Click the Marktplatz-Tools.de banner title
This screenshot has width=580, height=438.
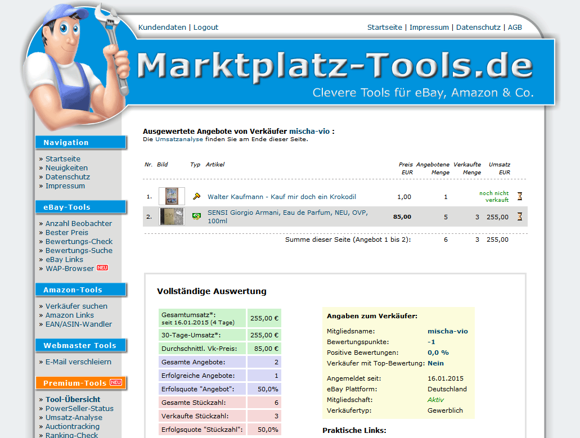[335, 66]
